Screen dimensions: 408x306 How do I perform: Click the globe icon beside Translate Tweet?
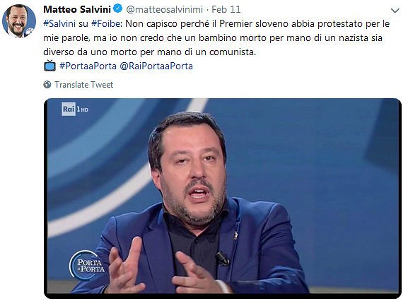point(47,85)
